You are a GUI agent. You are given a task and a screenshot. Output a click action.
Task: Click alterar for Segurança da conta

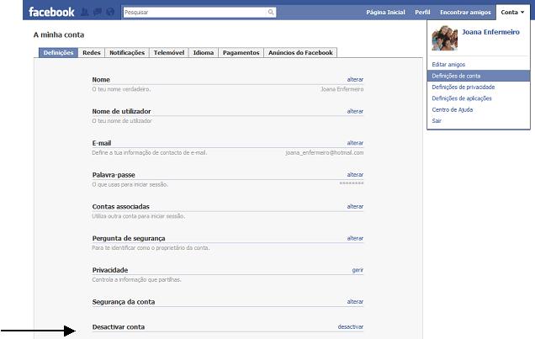(x=355, y=301)
